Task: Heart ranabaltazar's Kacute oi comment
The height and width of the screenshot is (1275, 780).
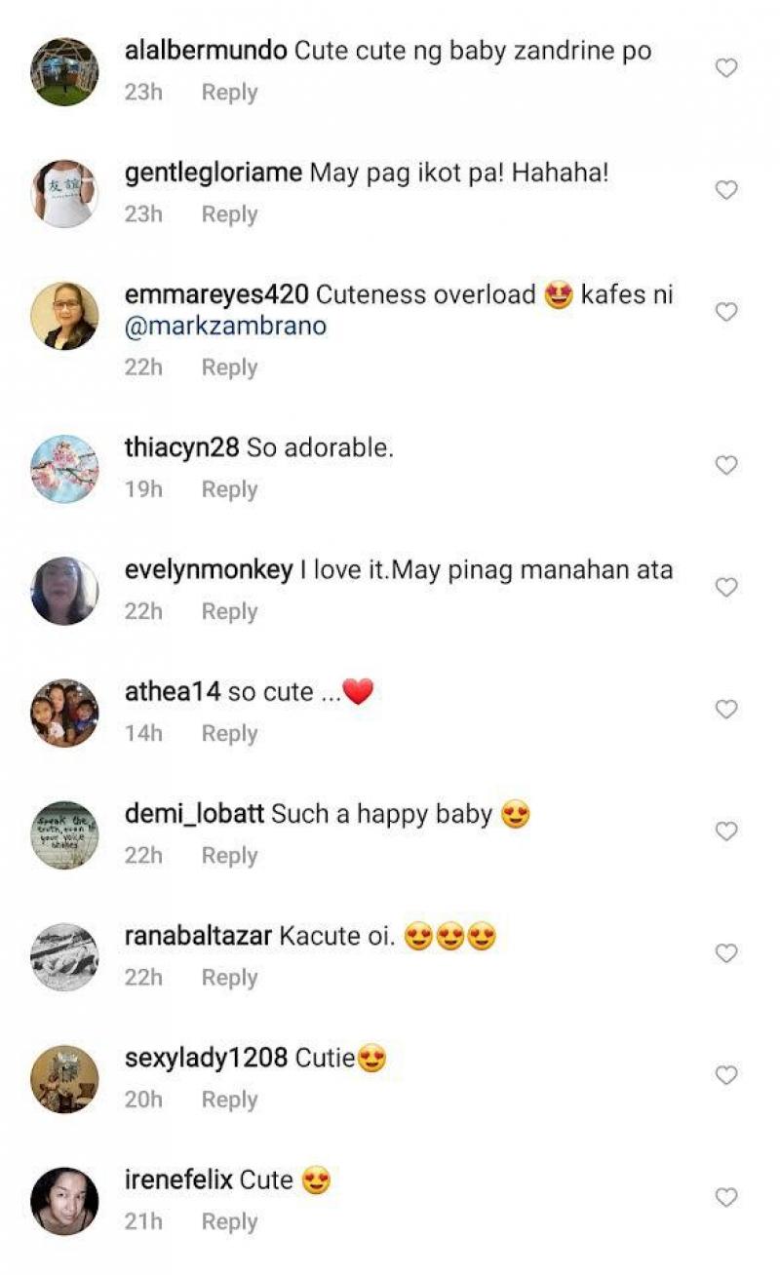Action: (x=726, y=953)
